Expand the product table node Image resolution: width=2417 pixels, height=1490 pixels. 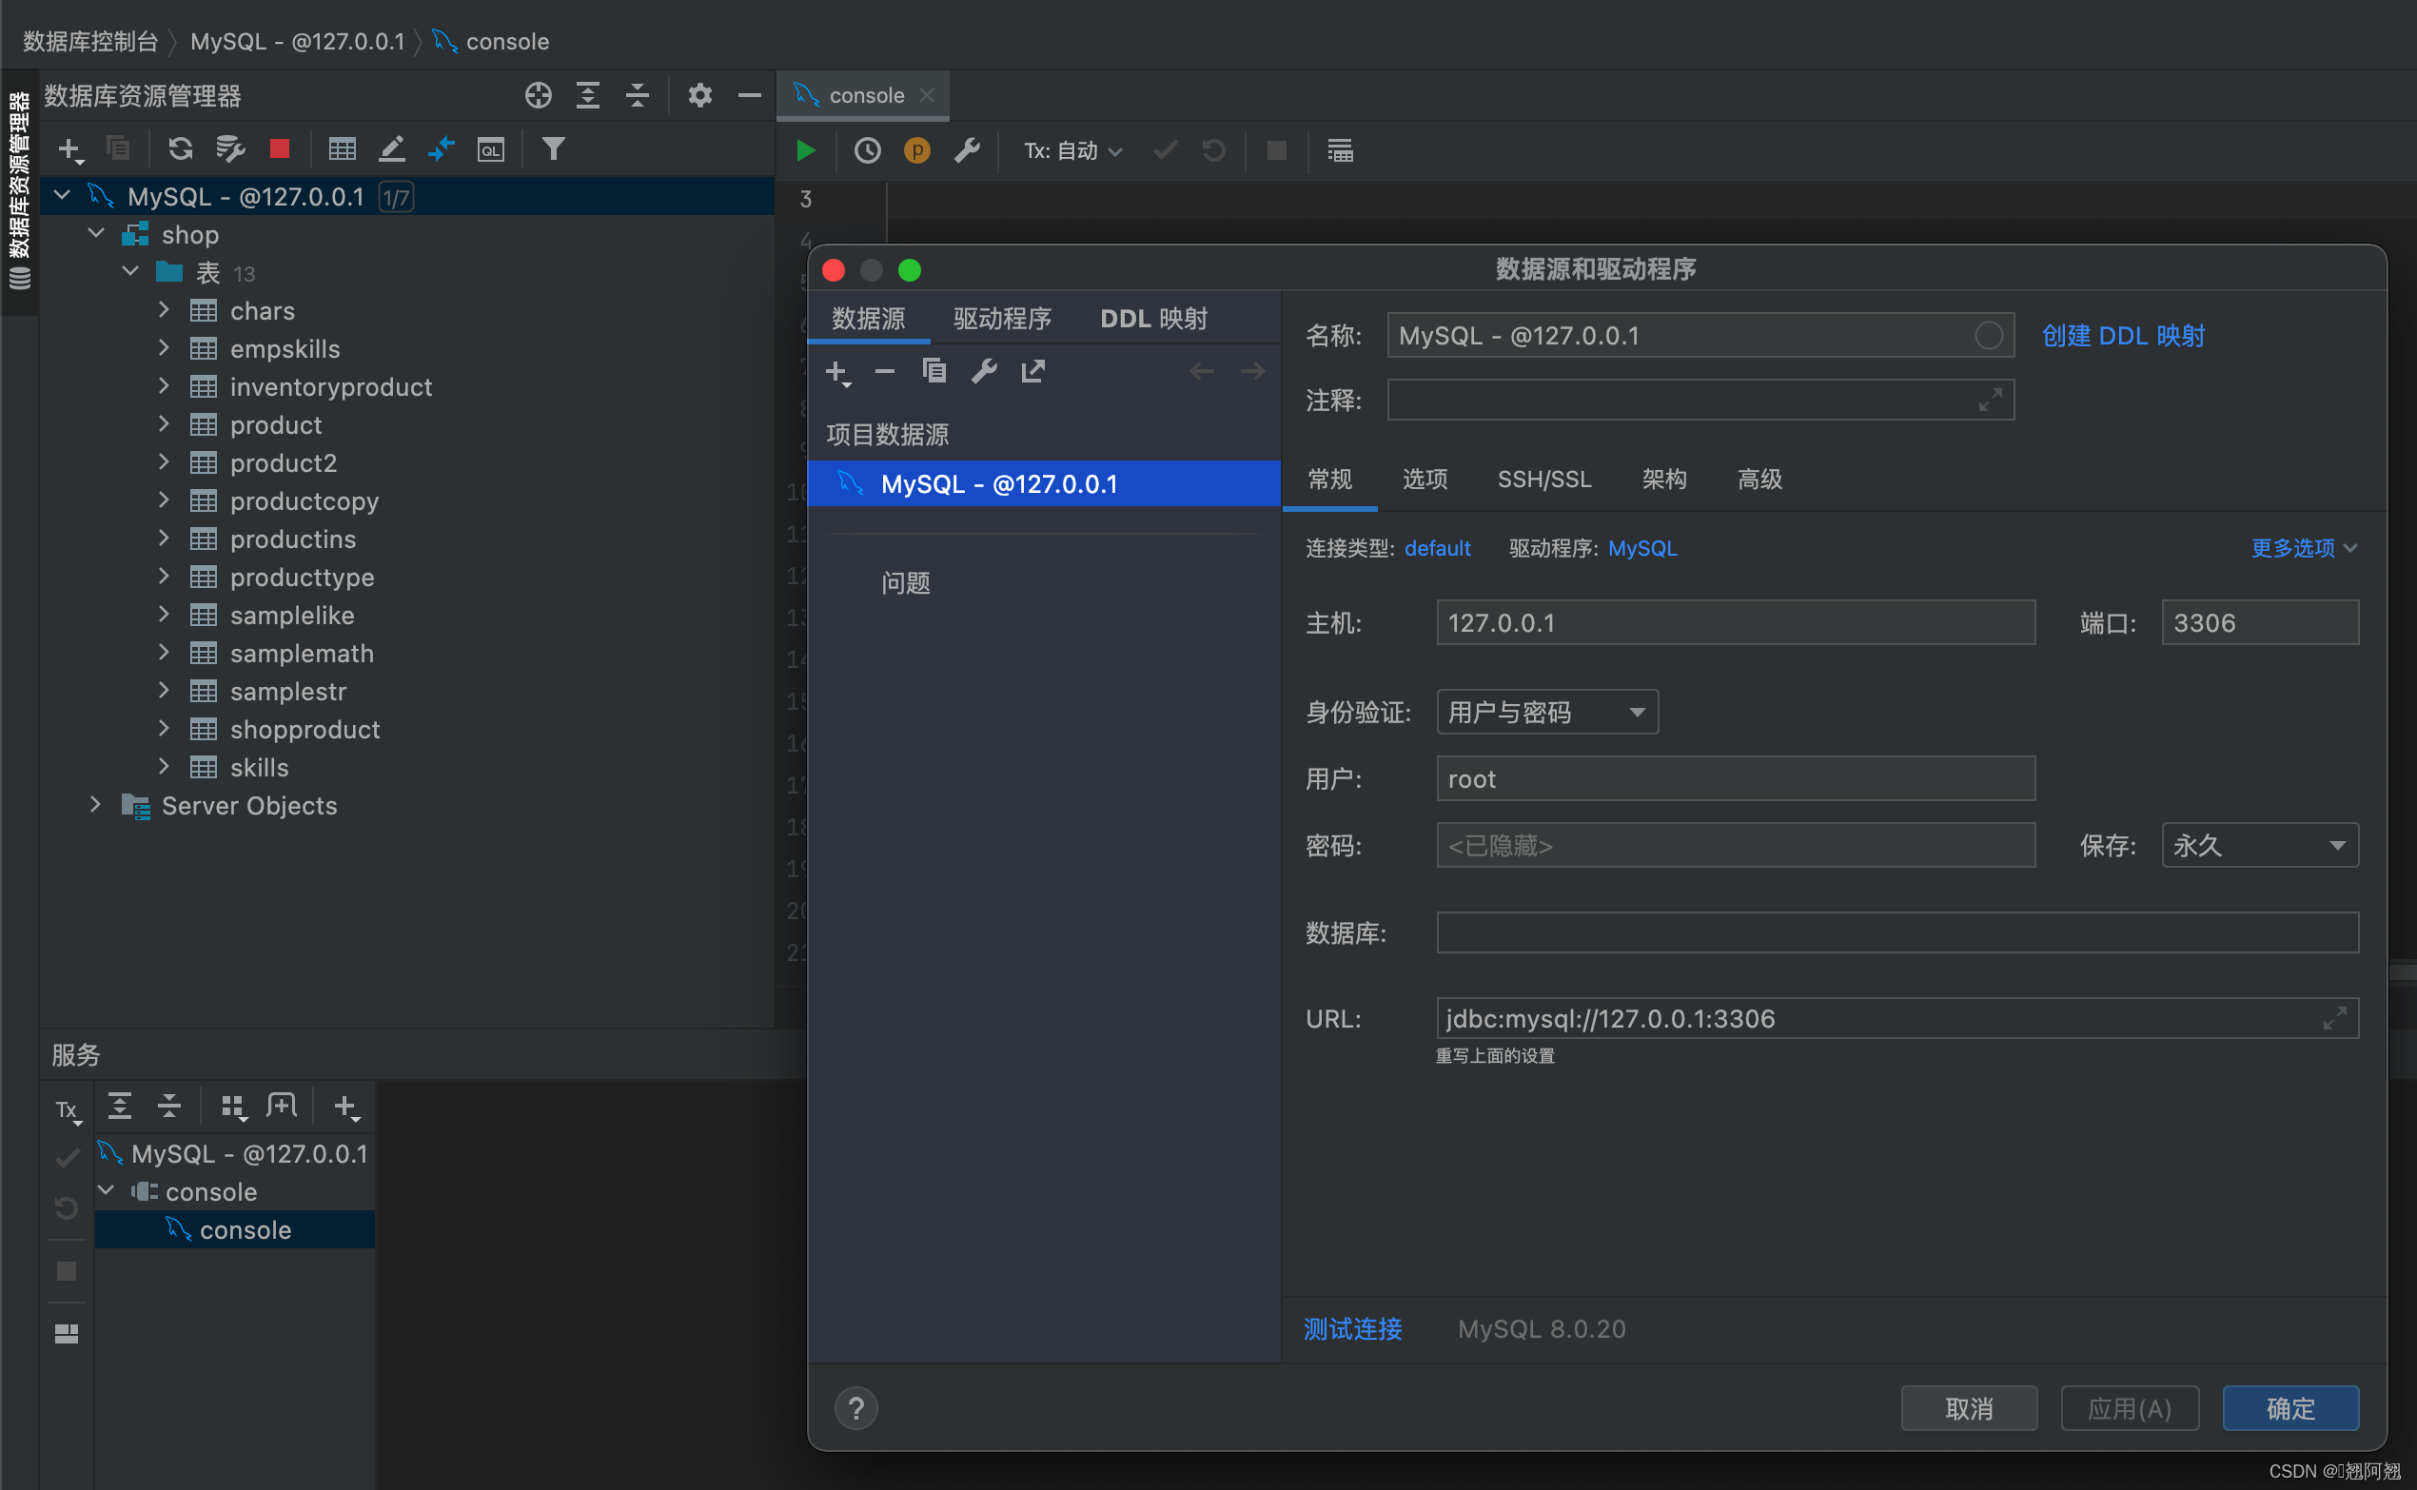pyautogui.click(x=164, y=424)
